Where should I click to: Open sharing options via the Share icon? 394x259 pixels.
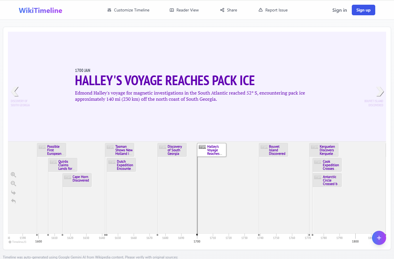pyautogui.click(x=222, y=10)
